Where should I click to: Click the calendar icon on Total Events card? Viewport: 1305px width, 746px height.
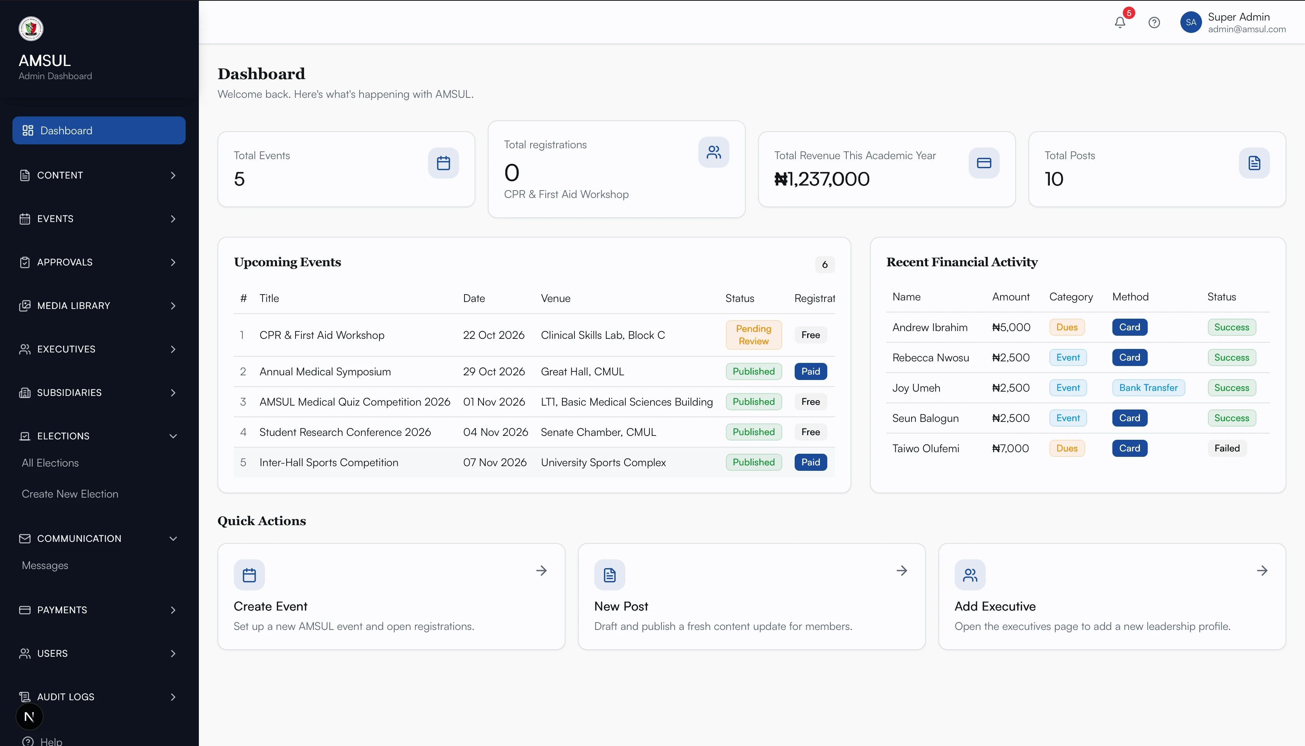tap(444, 163)
